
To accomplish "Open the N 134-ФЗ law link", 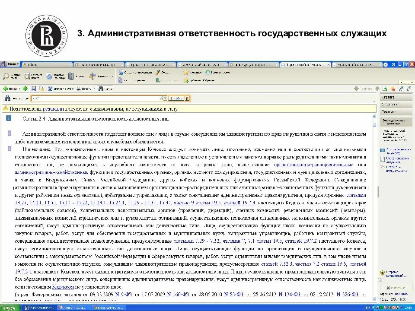I will tap(290, 294).
